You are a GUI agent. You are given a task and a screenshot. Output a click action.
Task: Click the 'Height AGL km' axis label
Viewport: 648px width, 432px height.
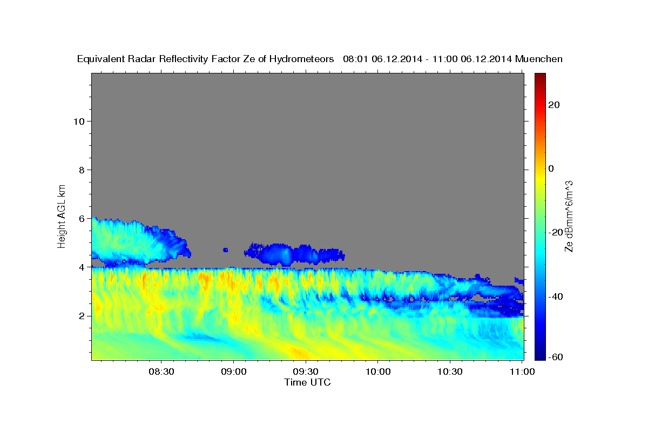(62, 216)
